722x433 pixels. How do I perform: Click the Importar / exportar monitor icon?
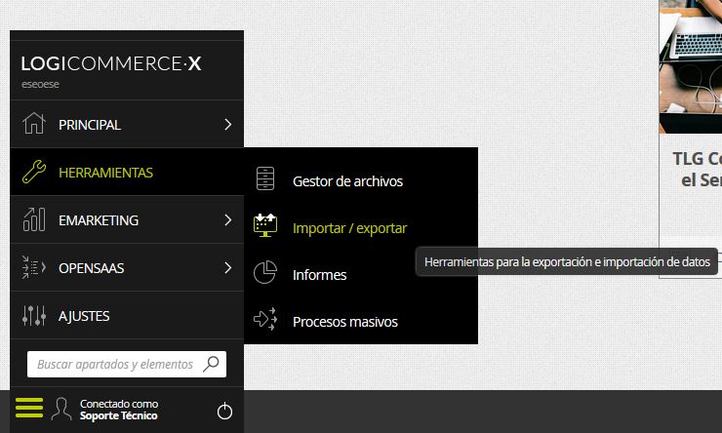[x=265, y=225]
